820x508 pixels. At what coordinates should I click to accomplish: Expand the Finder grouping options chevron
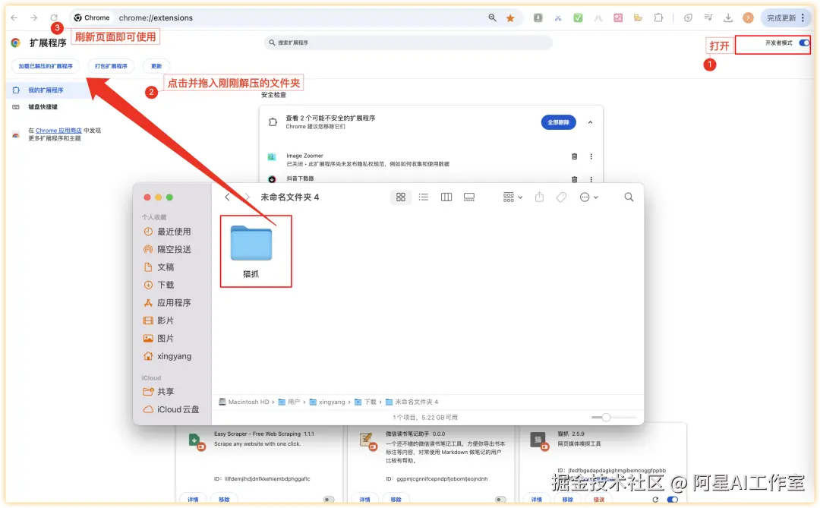tap(520, 197)
